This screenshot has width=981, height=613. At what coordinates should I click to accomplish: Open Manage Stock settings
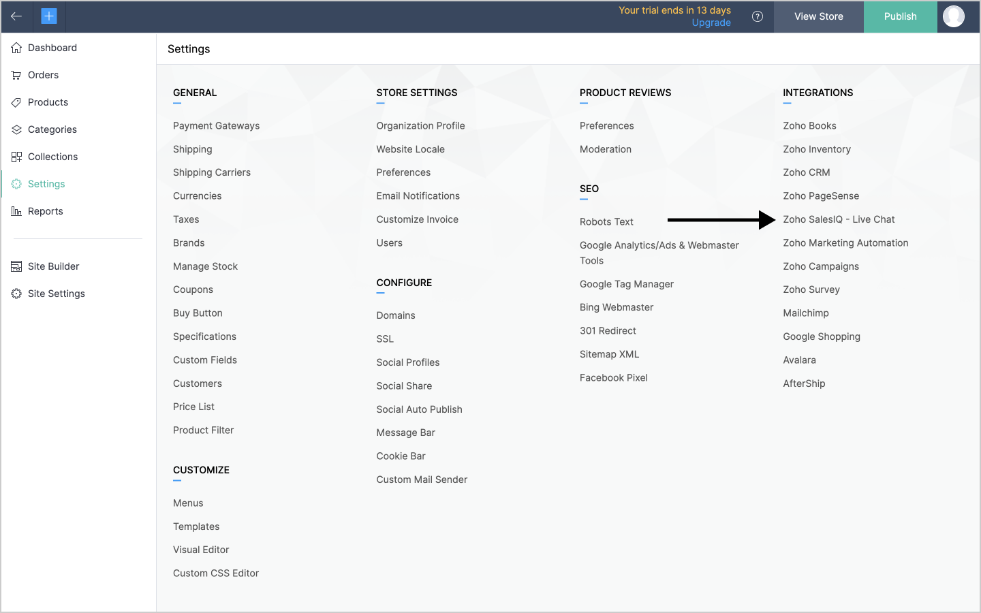tap(205, 266)
